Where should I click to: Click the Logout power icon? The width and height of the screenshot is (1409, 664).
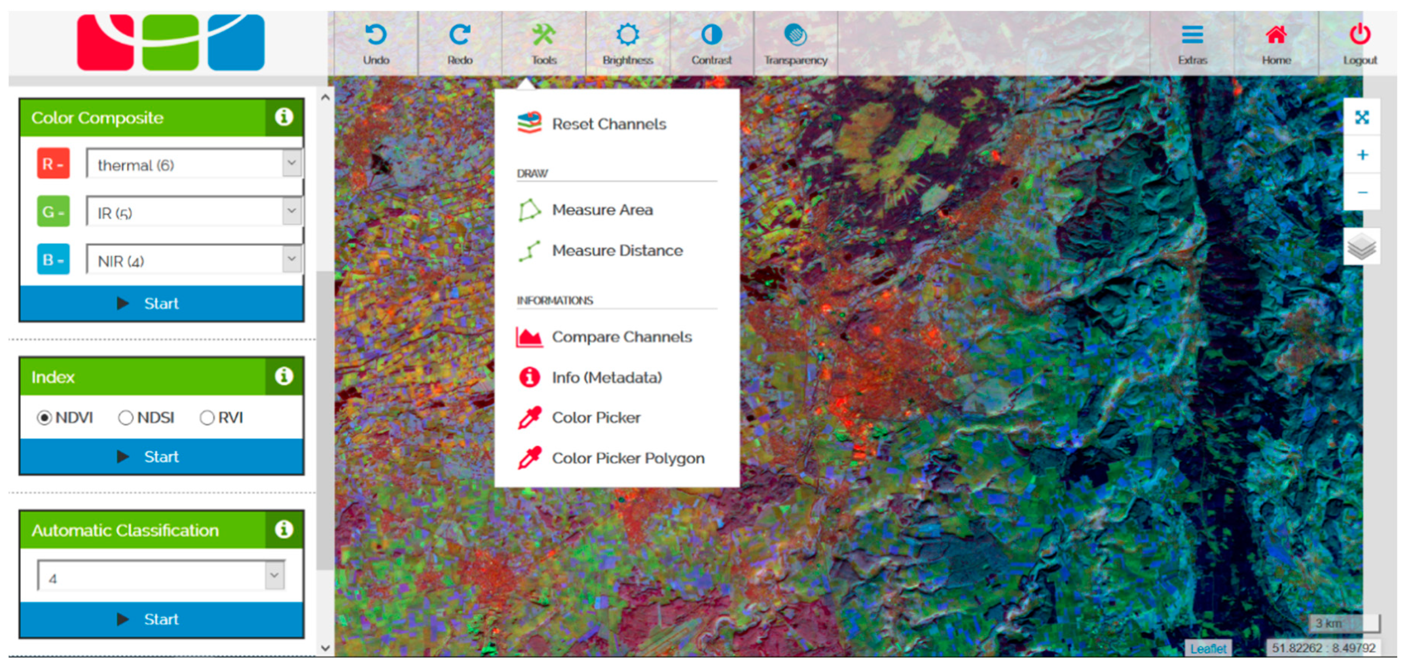[x=1360, y=36]
